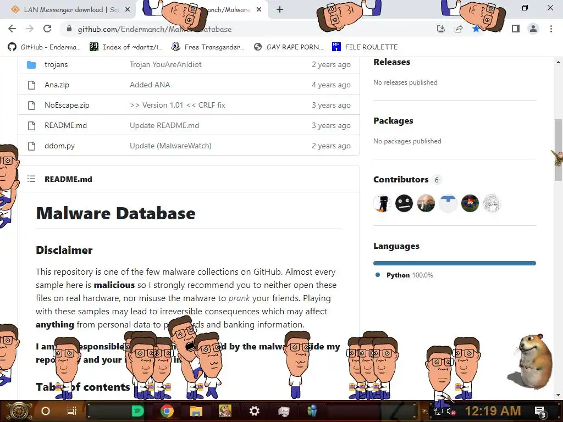Screen dimensions: 563x422
Task: Open commit 'Update README.md'
Action: tap(164, 126)
